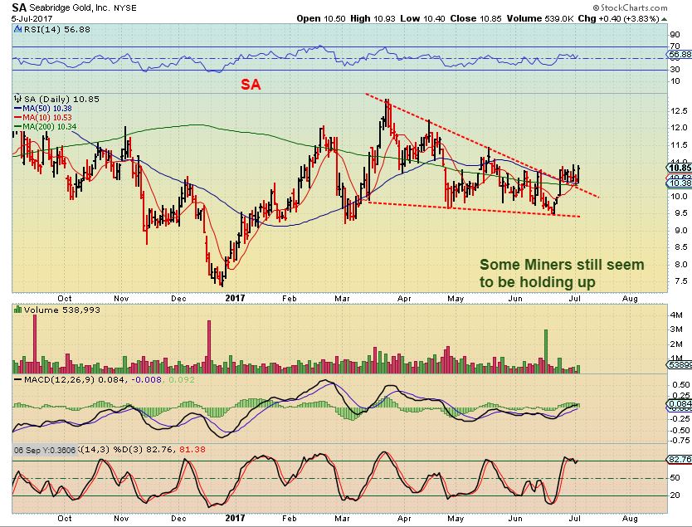The width and height of the screenshot is (692, 527).
Task: Click the tall red volume spike in late December
Action: point(209,347)
